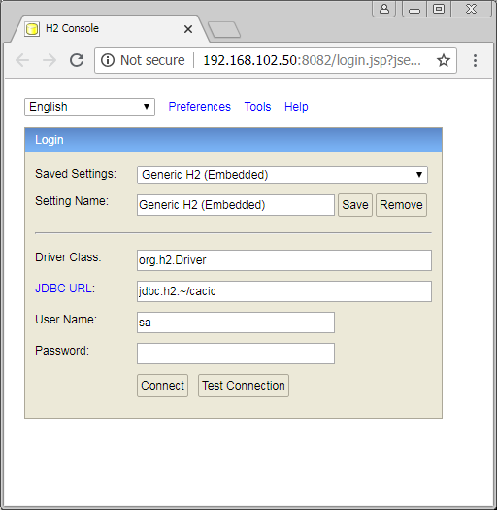
Task: Click the Remove setting button
Action: [401, 205]
